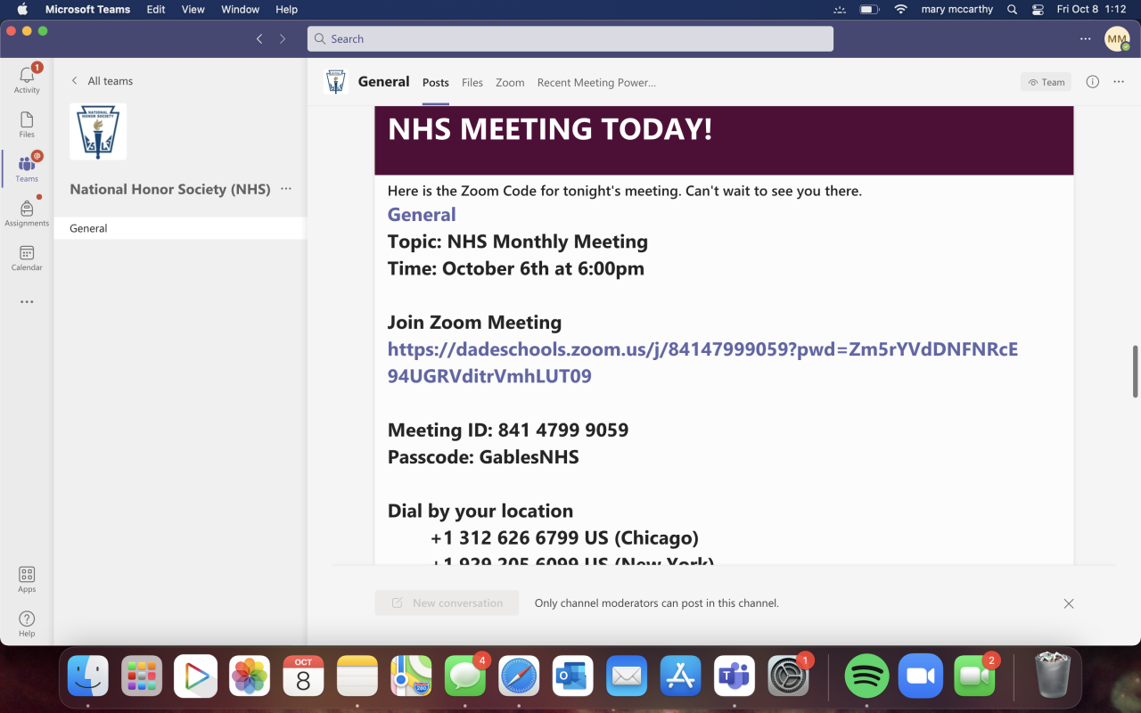Select the Teams icon in the sidebar
The width and height of the screenshot is (1141, 713).
pyautogui.click(x=27, y=168)
